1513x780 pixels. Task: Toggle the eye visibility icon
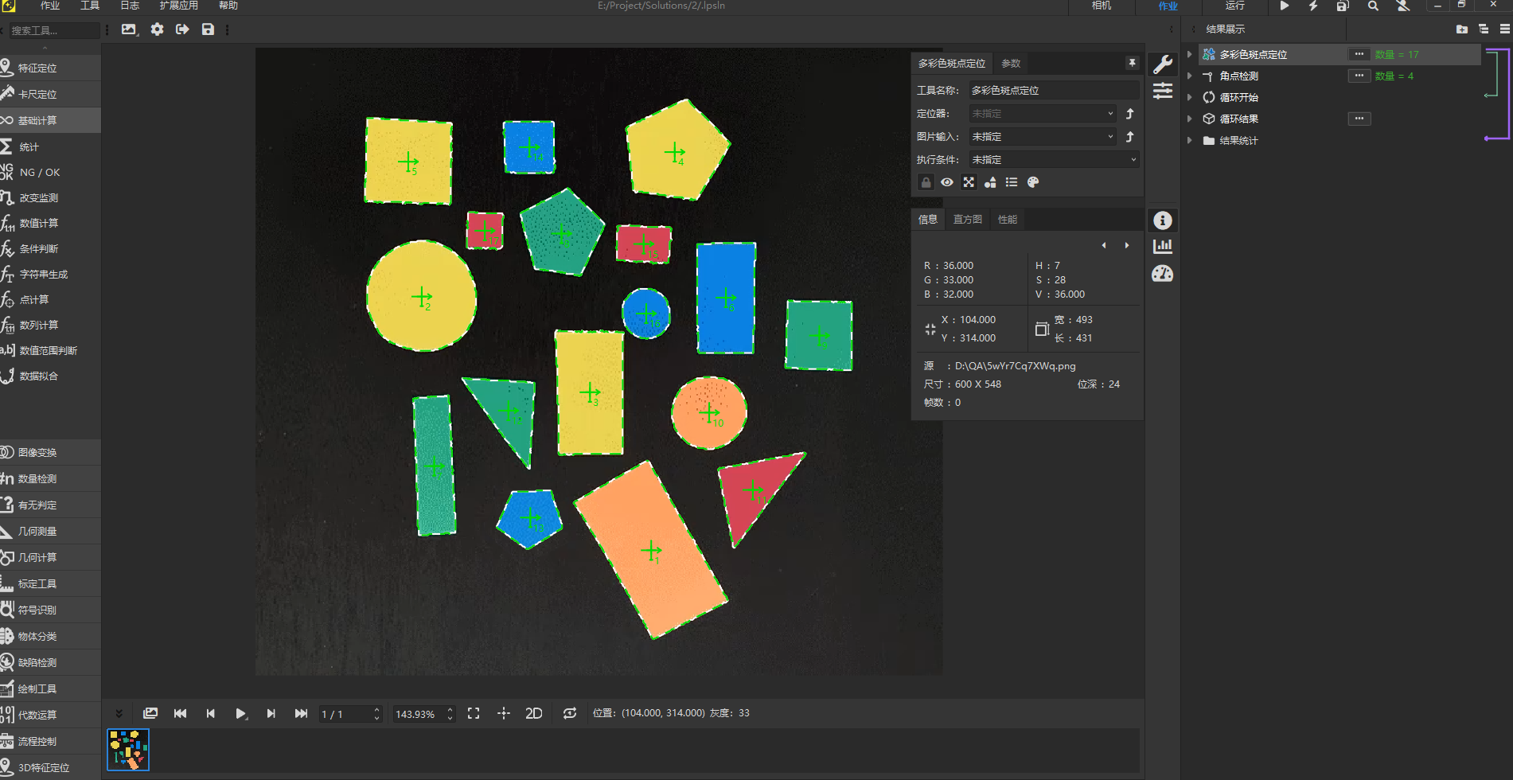[x=947, y=182]
